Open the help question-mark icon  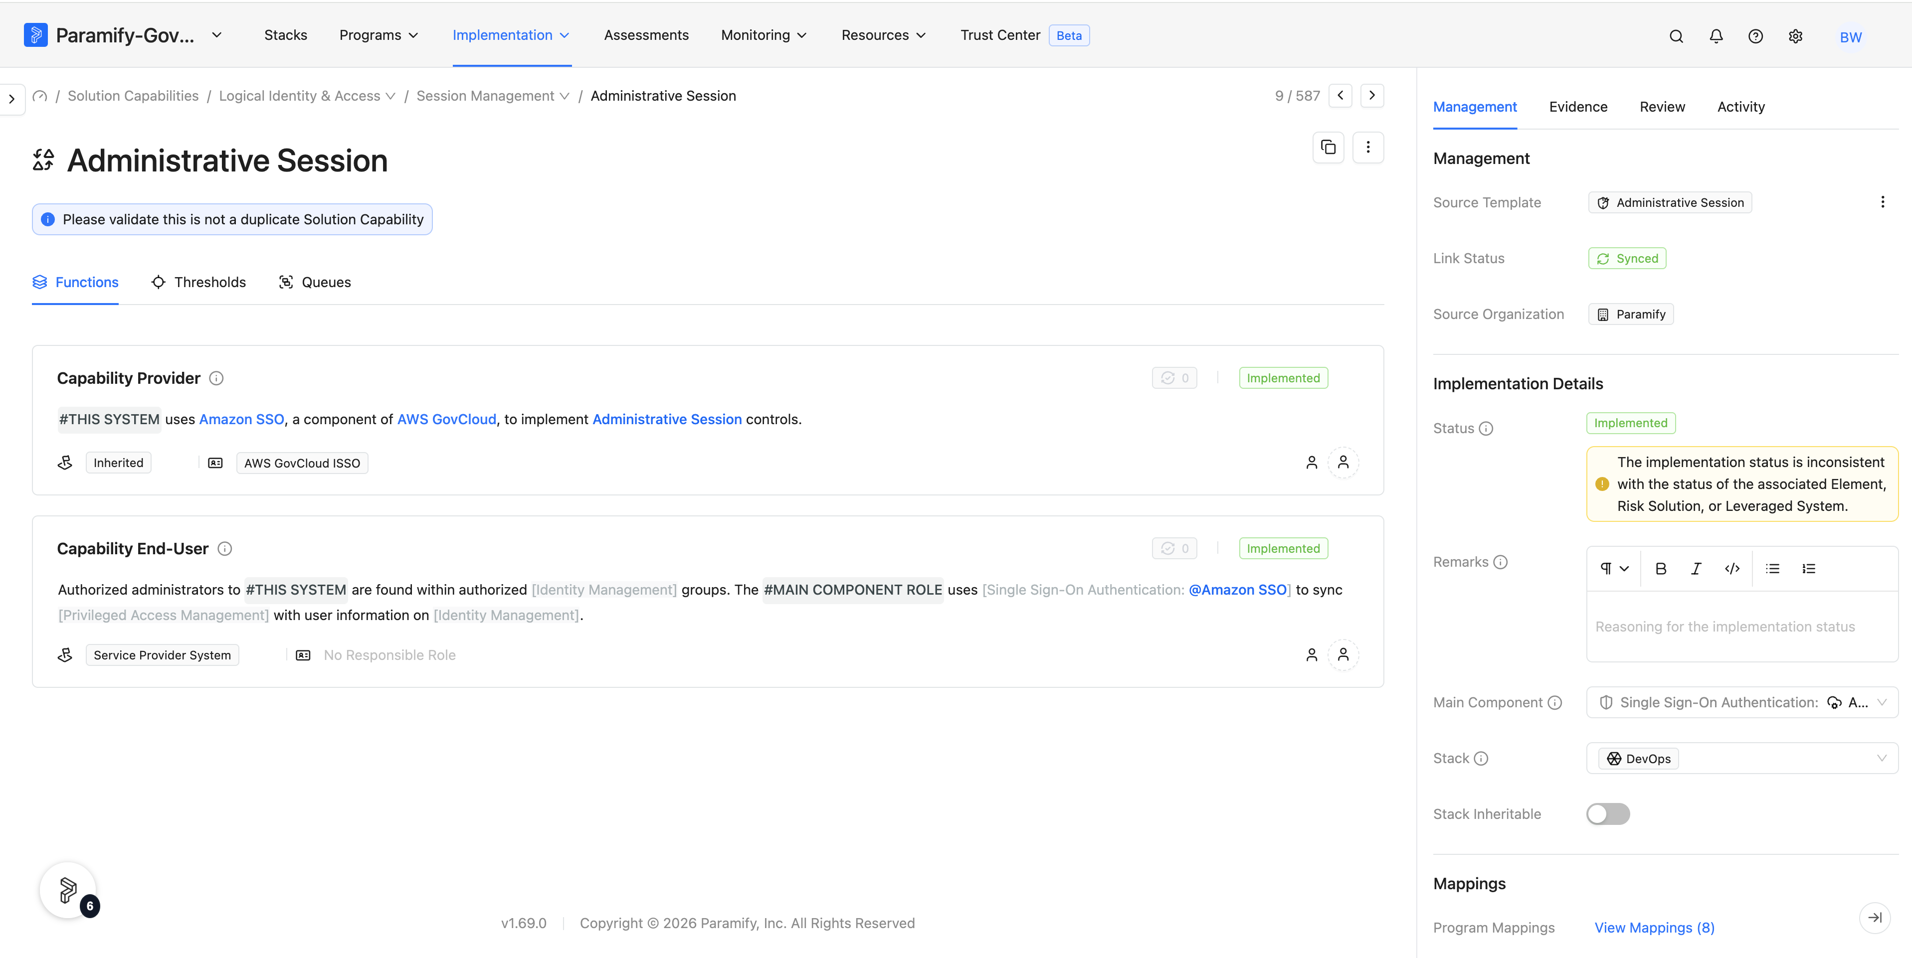pos(1755,36)
